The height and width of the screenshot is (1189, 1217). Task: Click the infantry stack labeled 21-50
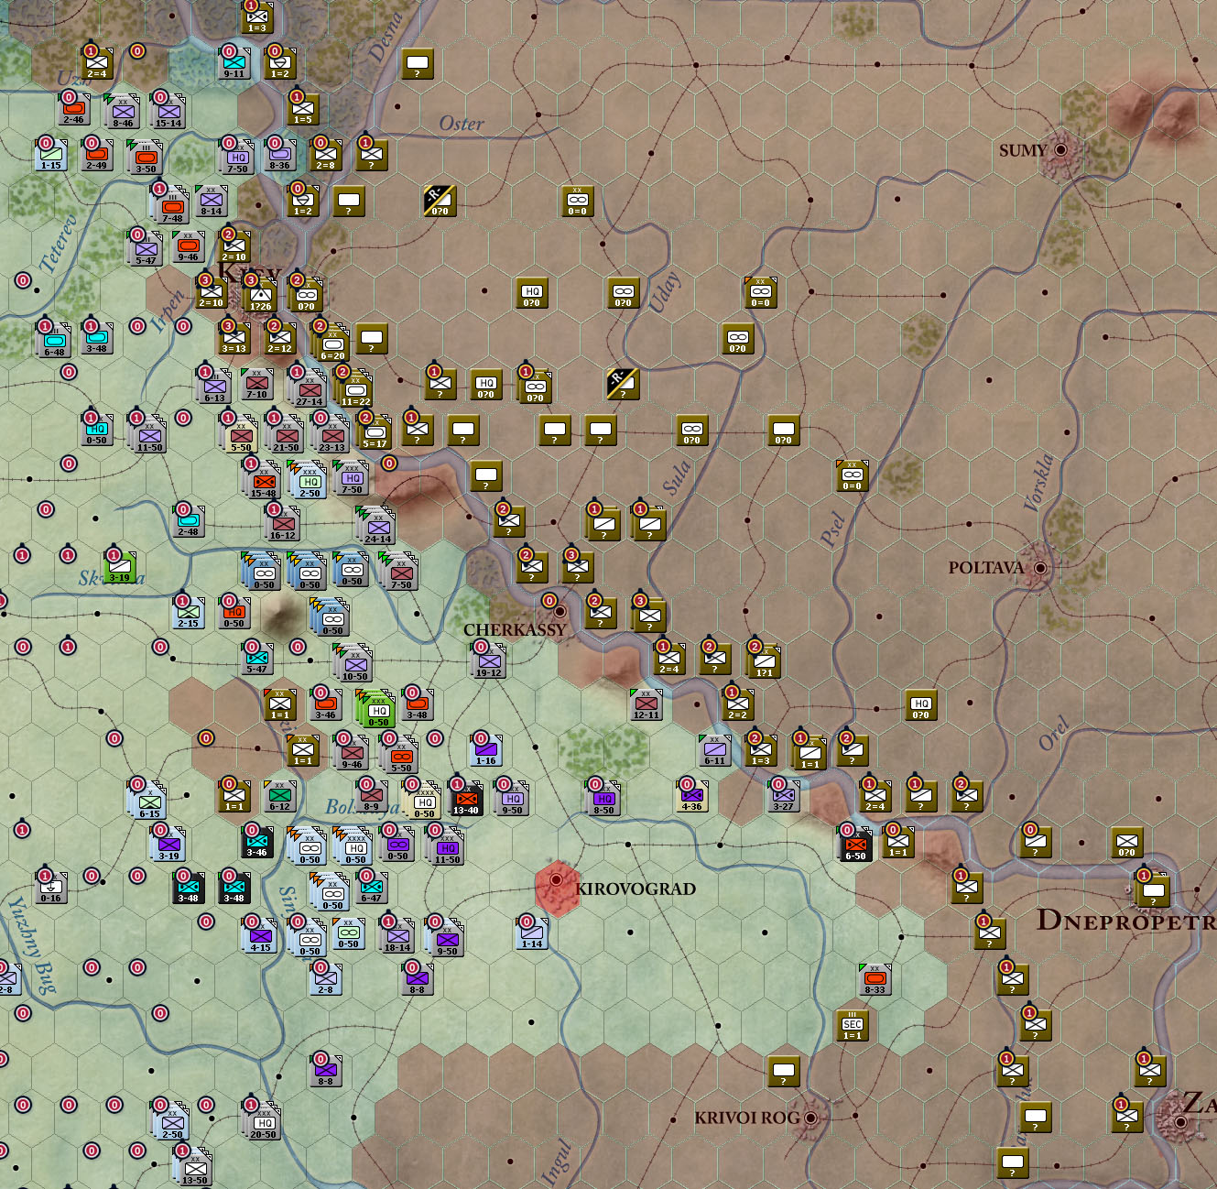click(x=286, y=433)
